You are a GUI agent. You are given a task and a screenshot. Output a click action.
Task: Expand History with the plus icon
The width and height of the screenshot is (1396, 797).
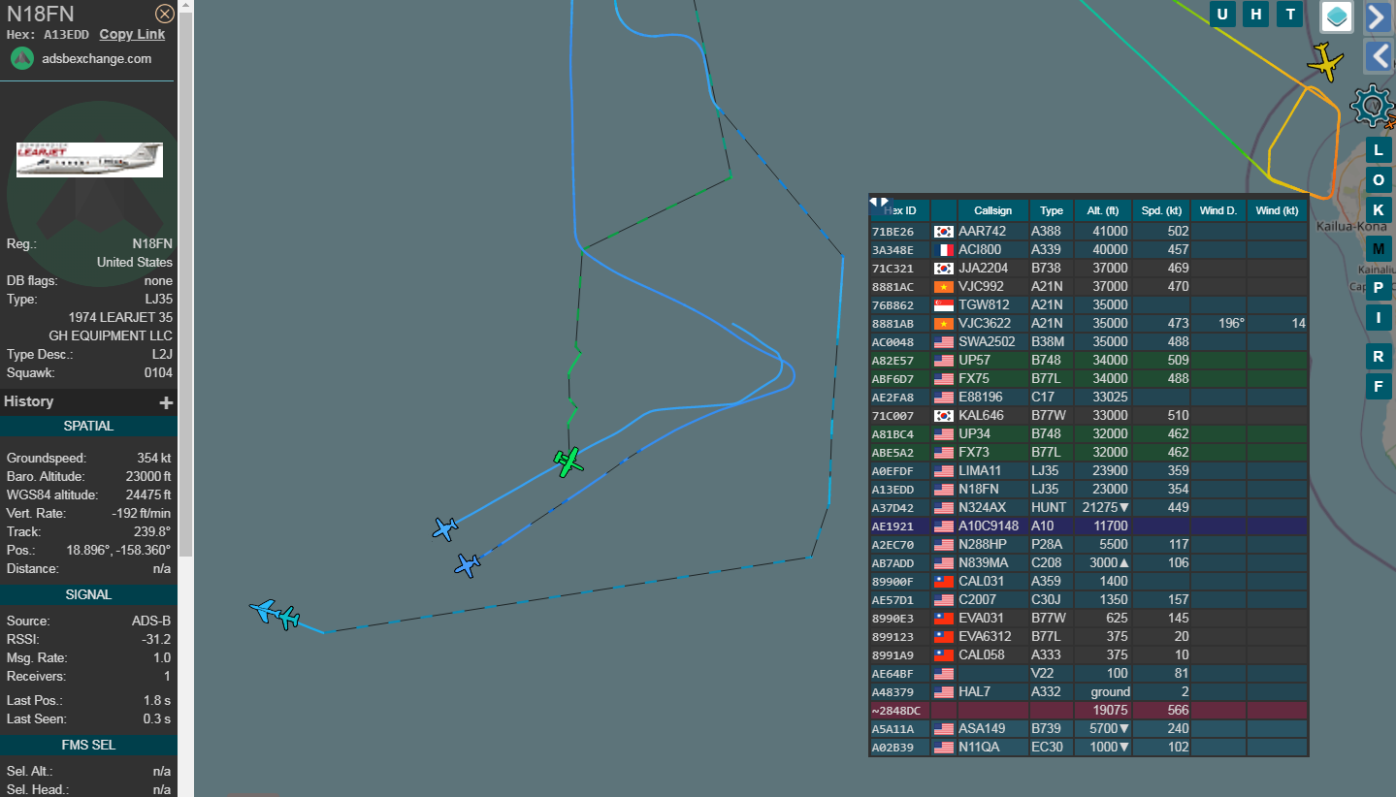(166, 402)
